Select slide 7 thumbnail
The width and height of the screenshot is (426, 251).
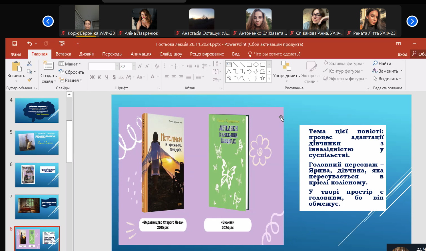tap(37, 207)
